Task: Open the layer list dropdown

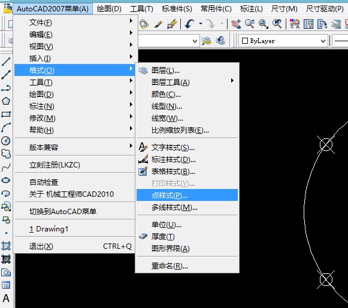Action: (x=195, y=41)
